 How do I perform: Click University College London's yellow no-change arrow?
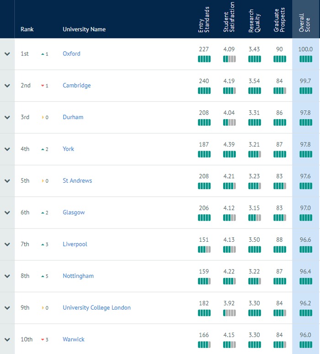[x=43, y=308]
